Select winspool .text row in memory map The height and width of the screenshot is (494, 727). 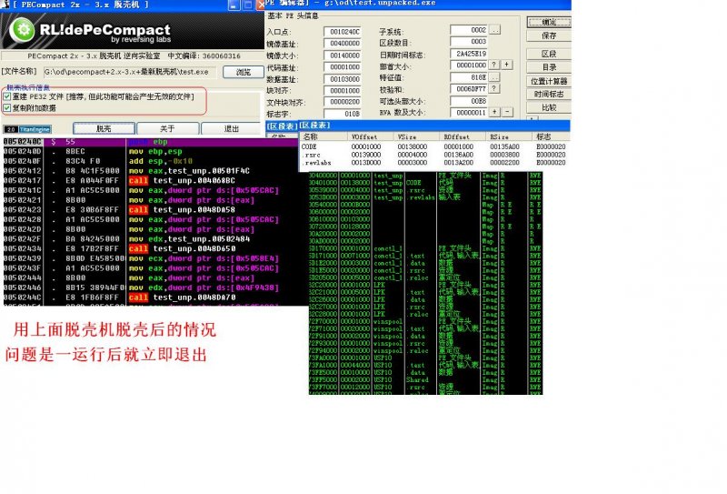425,328
